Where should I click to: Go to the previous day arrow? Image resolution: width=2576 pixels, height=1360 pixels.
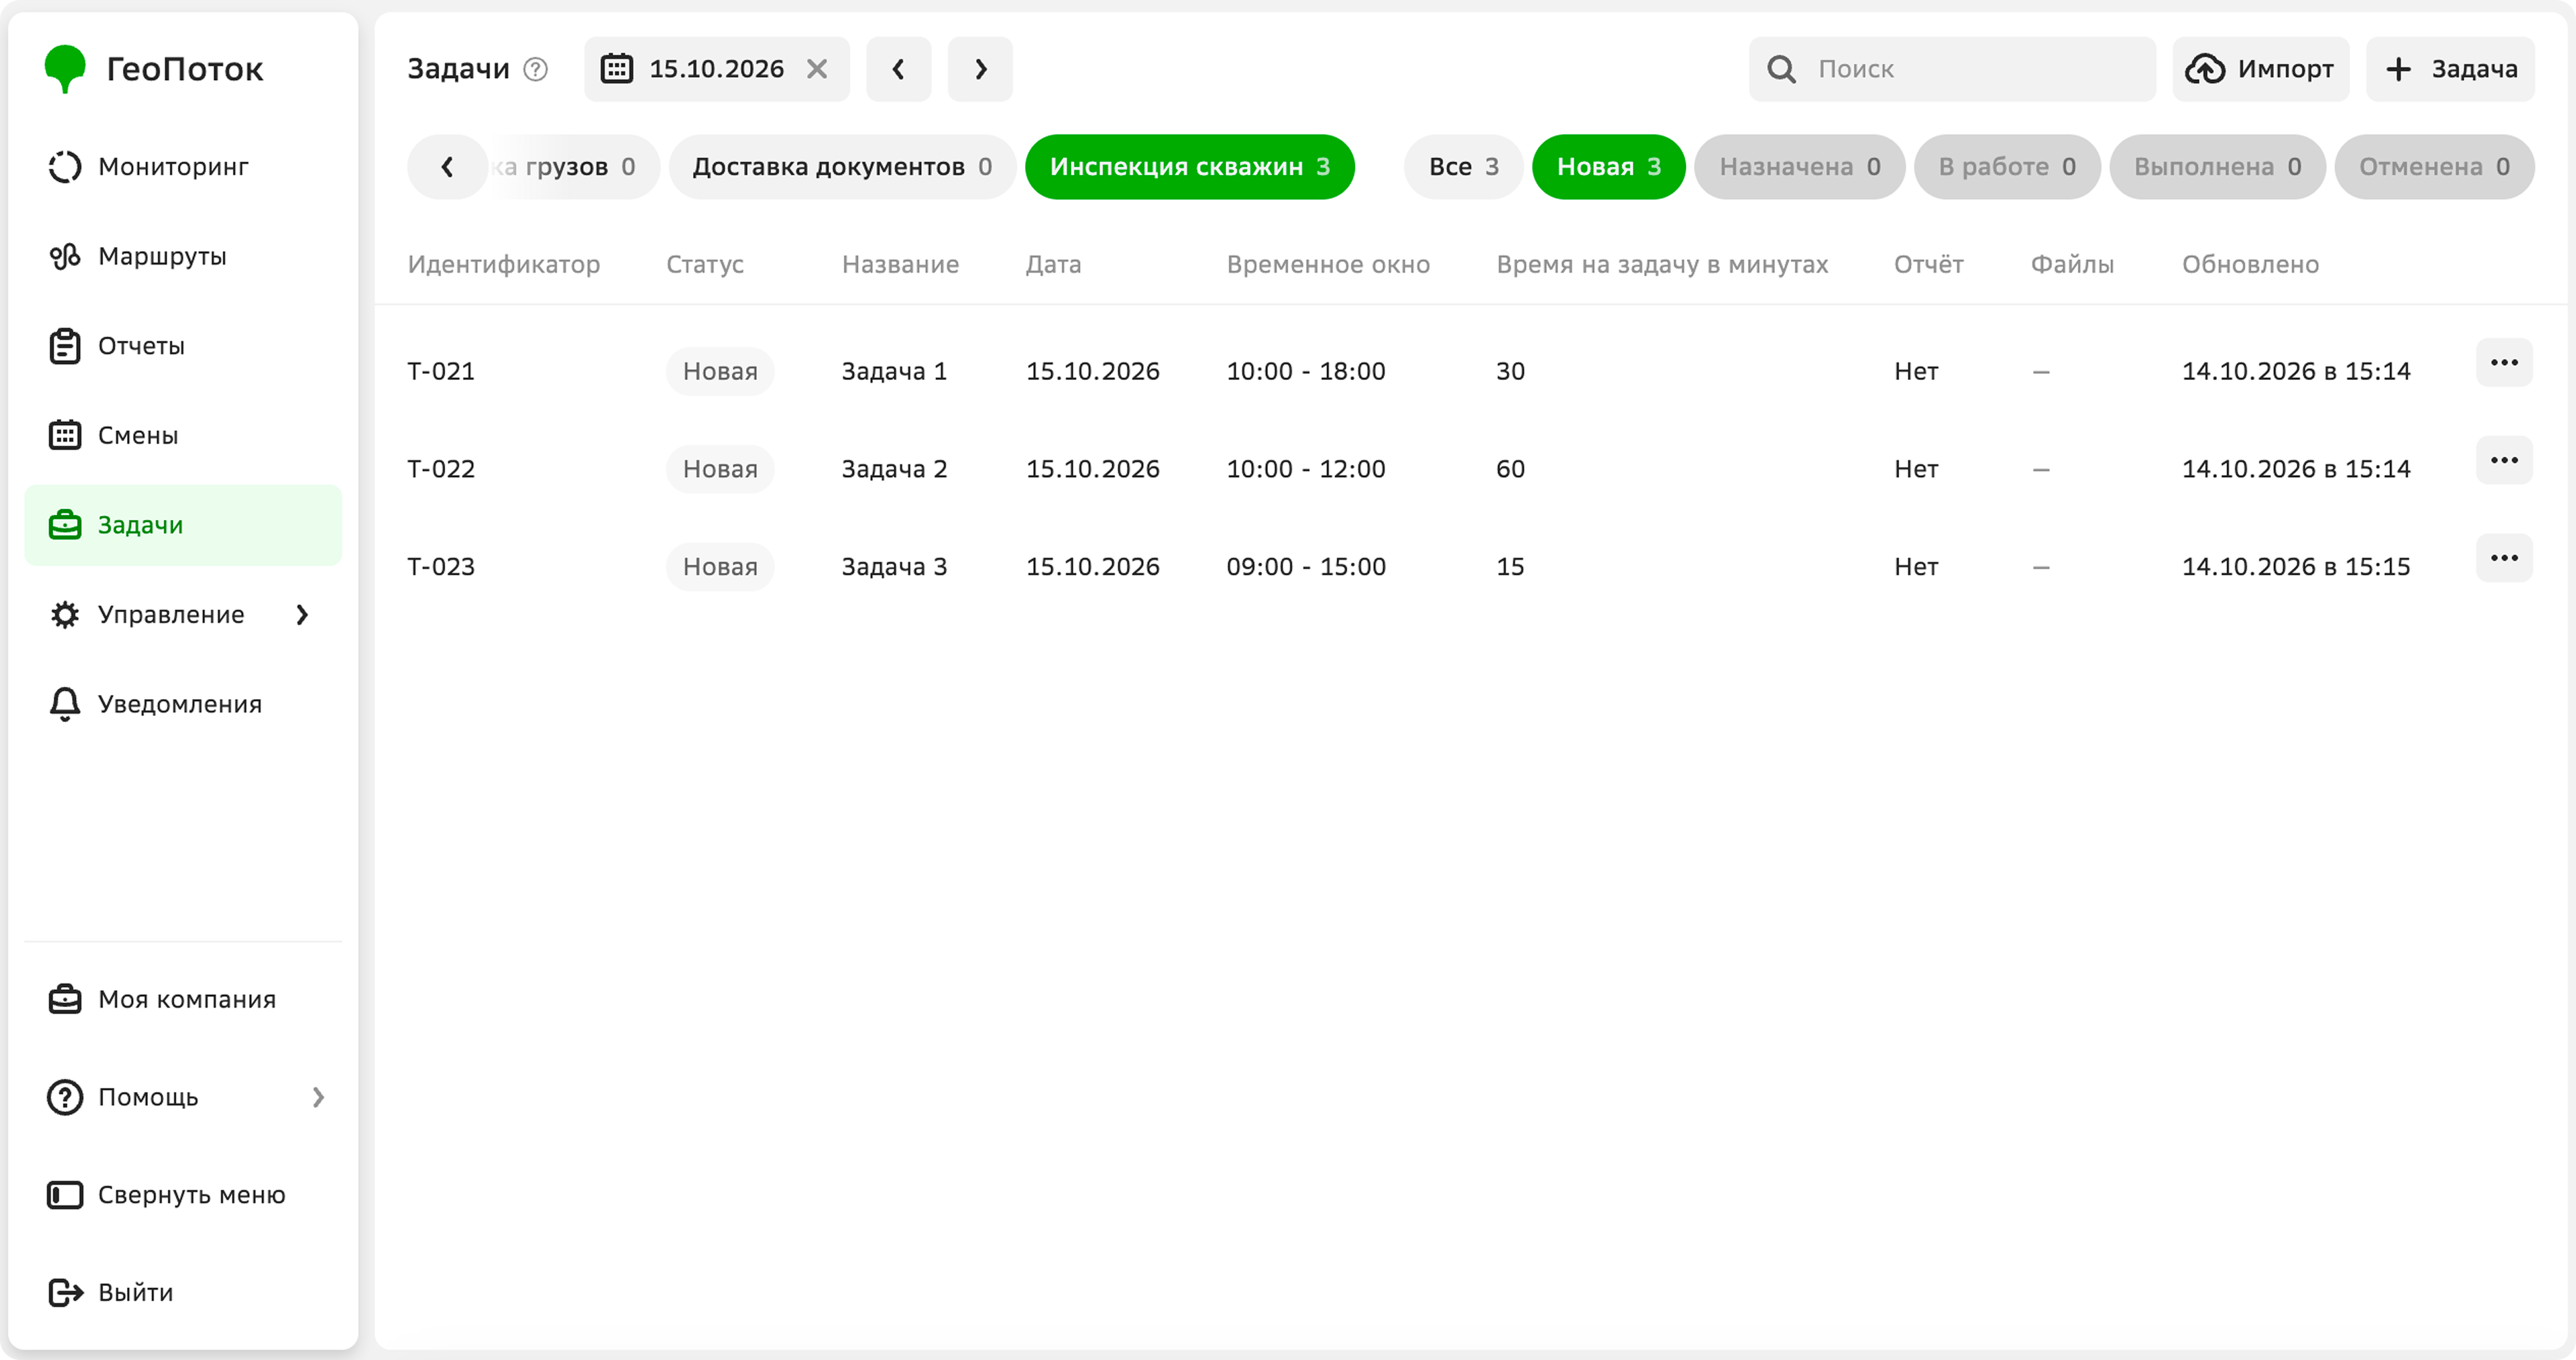898,69
